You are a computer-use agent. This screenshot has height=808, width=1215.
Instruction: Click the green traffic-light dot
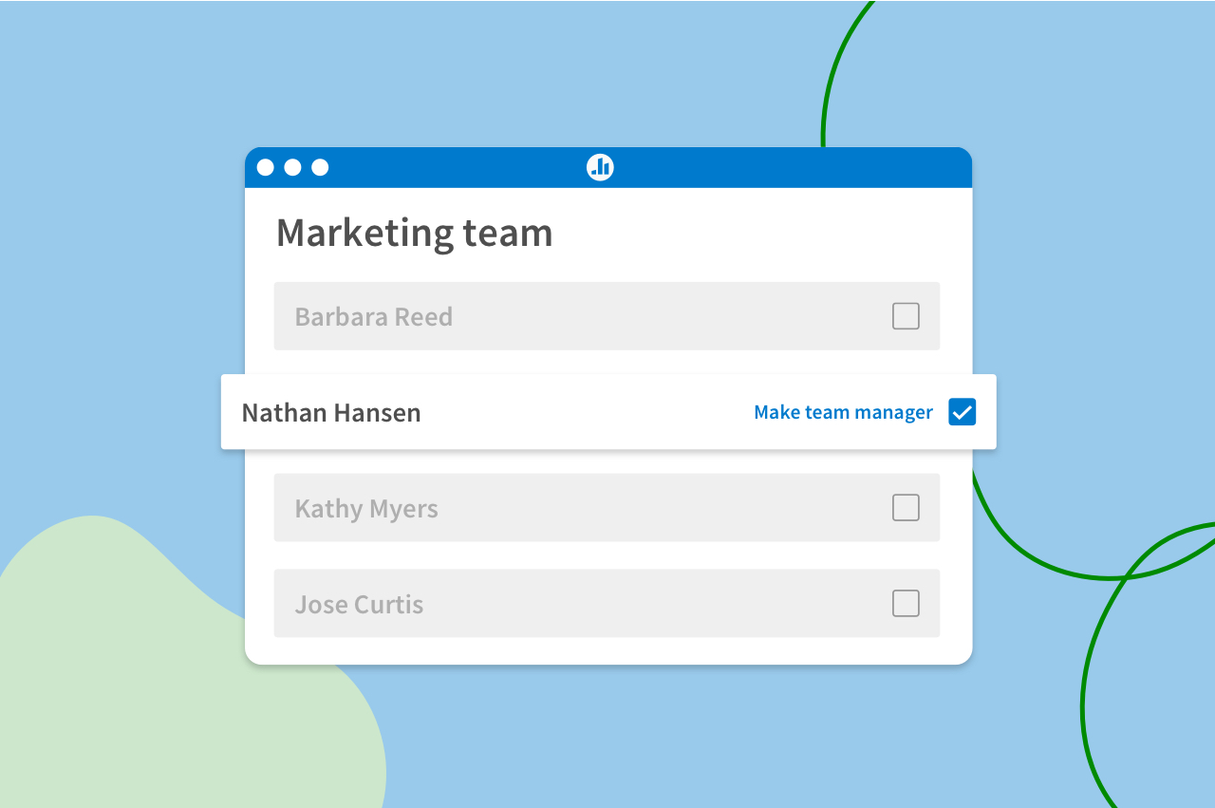tap(319, 166)
